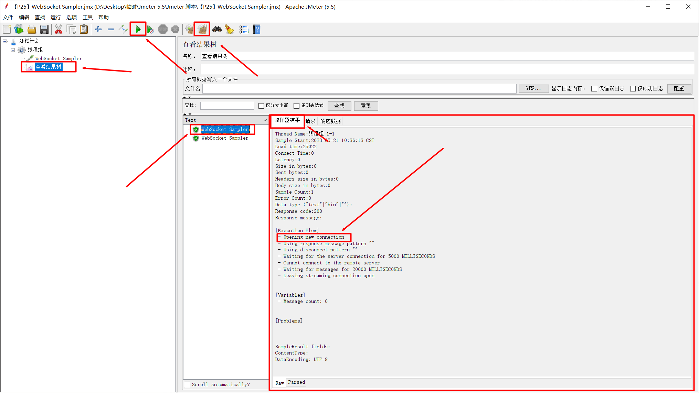
Task: Open the 查找 menu
Action: (x=40, y=17)
